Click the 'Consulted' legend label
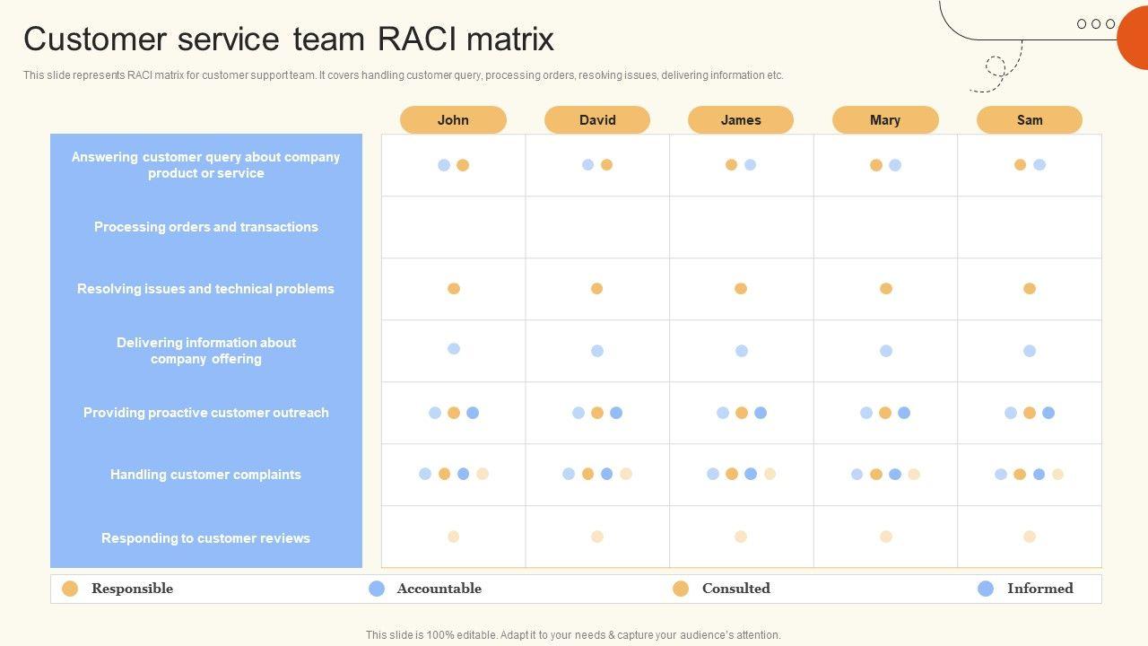This screenshot has width=1148, height=646. pyautogui.click(x=736, y=589)
